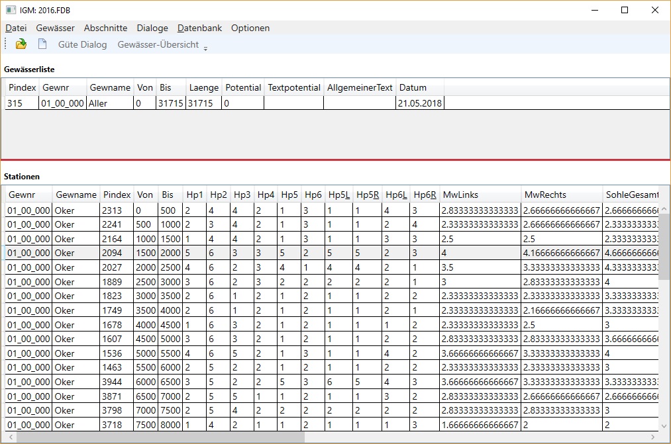671x444 pixels.
Task: Click the new document toolbar icon
Action: click(x=42, y=44)
